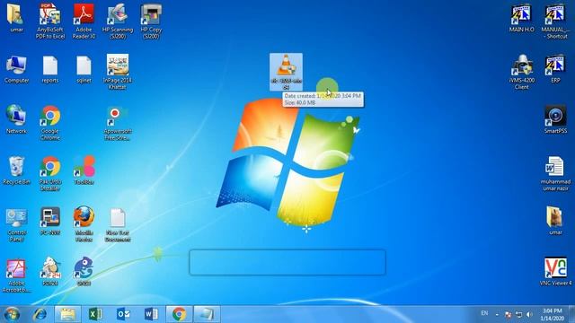Select the SmartPSS camera shortcut
Screen dimensions: 575x323
(555, 119)
